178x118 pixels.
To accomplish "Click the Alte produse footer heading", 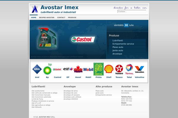I will click(104, 86).
